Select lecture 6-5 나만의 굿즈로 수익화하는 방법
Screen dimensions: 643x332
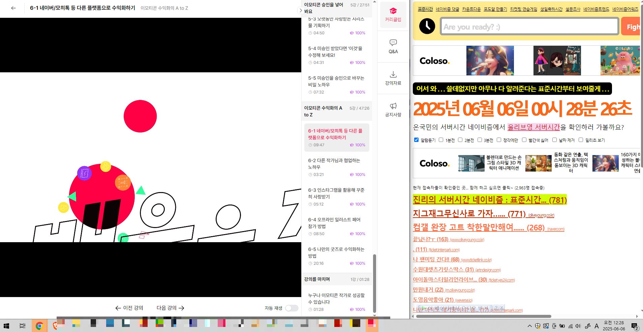click(337, 256)
